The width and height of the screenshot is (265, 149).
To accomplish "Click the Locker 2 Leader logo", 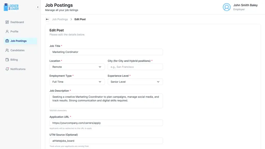I will point(11,7).
